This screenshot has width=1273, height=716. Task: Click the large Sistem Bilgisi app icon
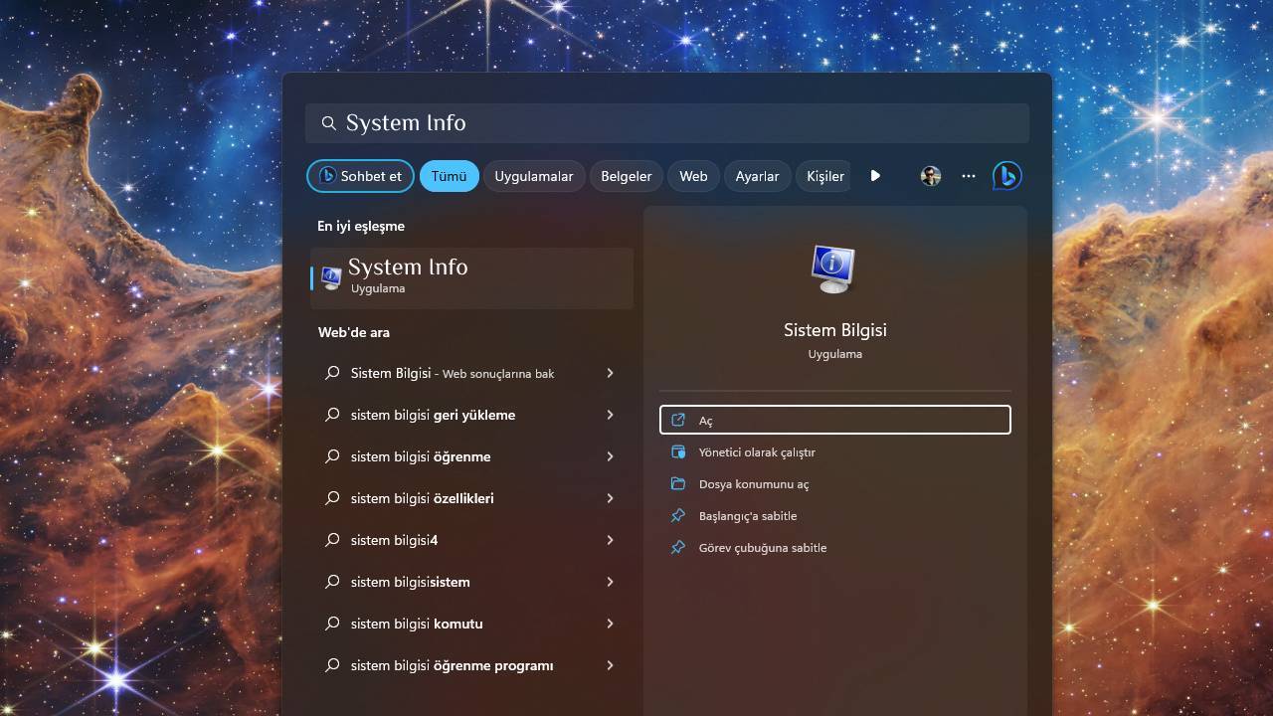coord(833,268)
